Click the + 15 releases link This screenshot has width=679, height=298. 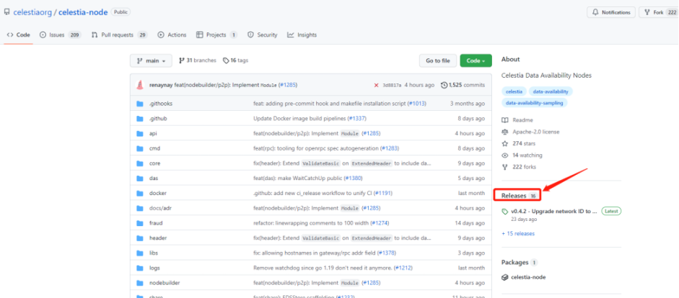pyautogui.click(x=518, y=233)
